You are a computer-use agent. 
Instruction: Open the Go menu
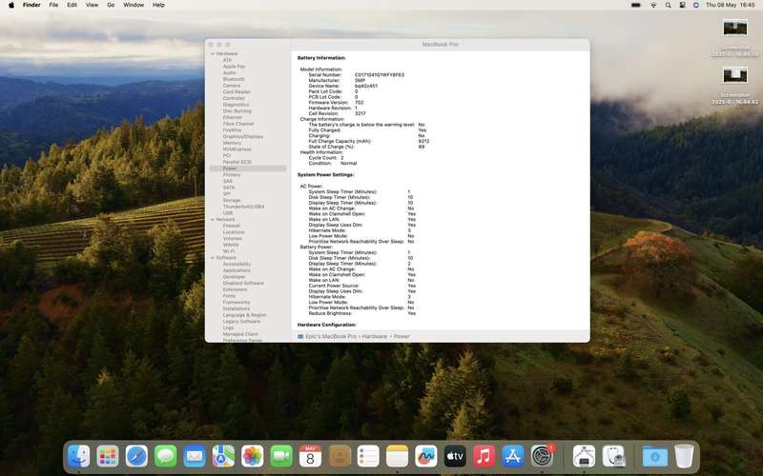(111, 5)
